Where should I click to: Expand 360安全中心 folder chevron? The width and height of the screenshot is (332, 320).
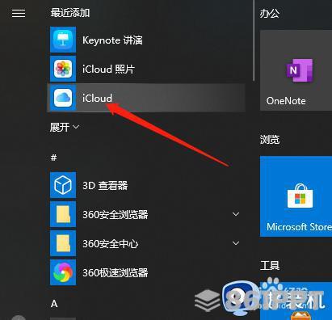click(236, 243)
